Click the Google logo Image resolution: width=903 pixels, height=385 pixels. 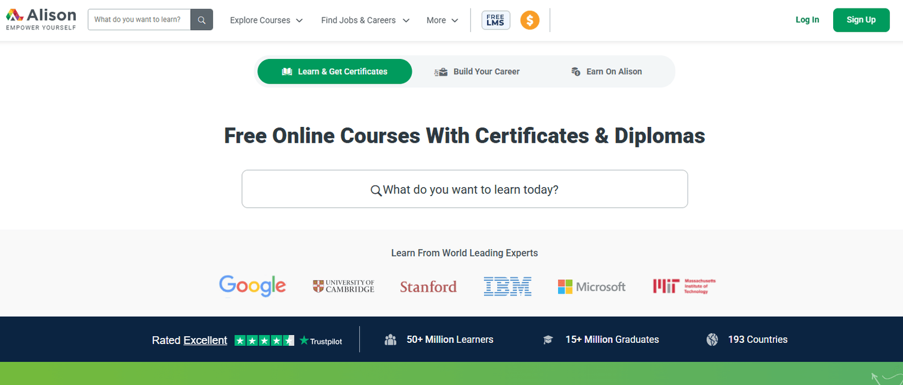(x=252, y=286)
